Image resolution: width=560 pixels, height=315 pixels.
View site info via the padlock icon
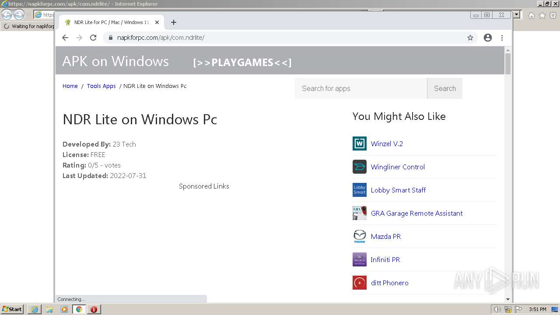pos(110,38)
